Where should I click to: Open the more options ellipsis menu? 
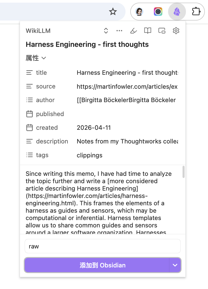[x=119, y=31]
